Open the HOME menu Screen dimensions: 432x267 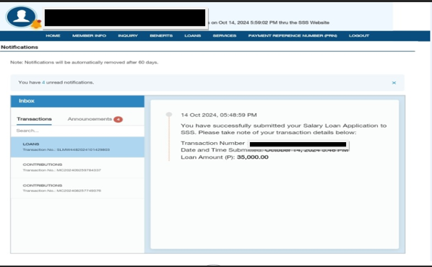click(x=53, y=36)
